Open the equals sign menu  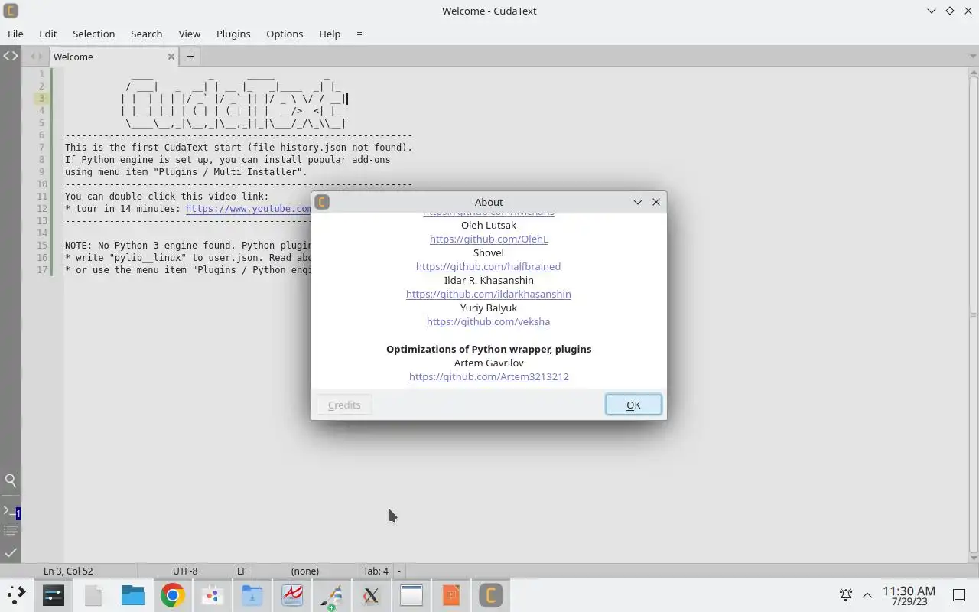[x=359, y=34]
